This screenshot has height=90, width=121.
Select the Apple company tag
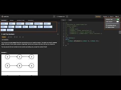(x=12, y=24)
